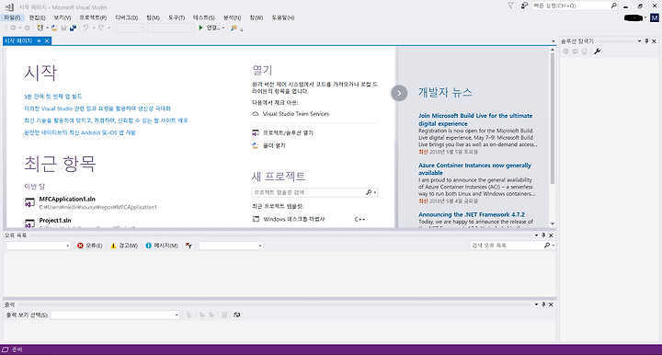
Task: Click the error list clear filter icon
Action: (x=188, y=246)
